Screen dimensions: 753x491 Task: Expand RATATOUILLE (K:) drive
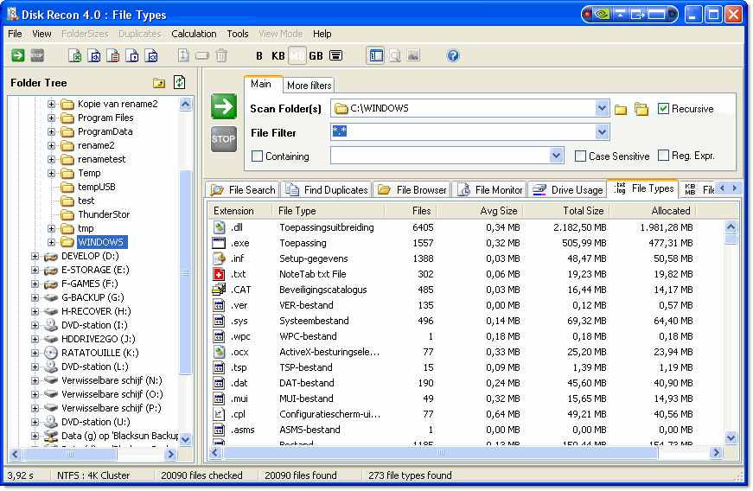tap(35, 353)
